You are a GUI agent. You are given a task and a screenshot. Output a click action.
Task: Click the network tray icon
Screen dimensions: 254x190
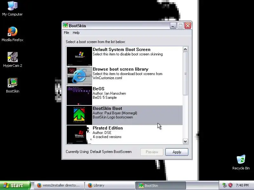point(224,185)
